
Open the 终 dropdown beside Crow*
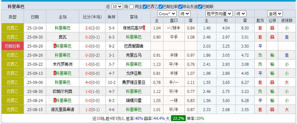185,14
